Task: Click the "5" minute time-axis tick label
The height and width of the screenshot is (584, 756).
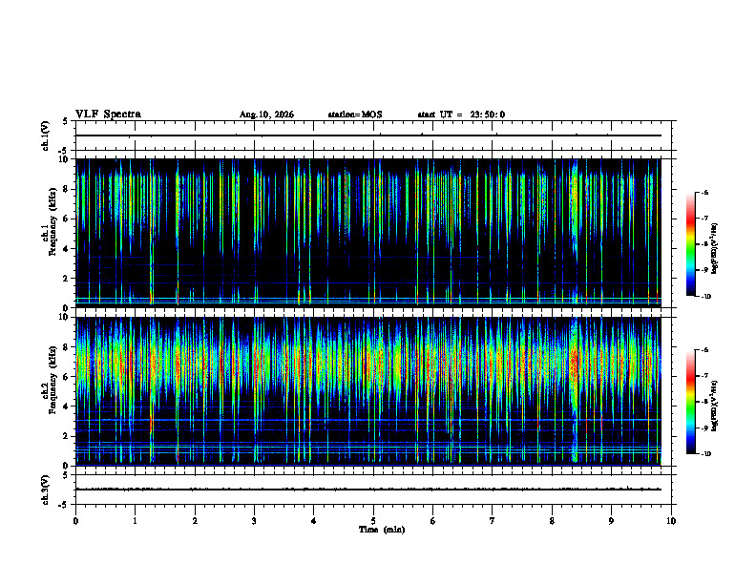Action: click(x=373, y=521)
